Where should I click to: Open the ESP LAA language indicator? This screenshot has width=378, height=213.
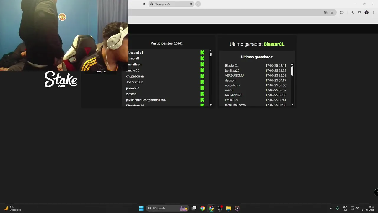tap(345, 208)
